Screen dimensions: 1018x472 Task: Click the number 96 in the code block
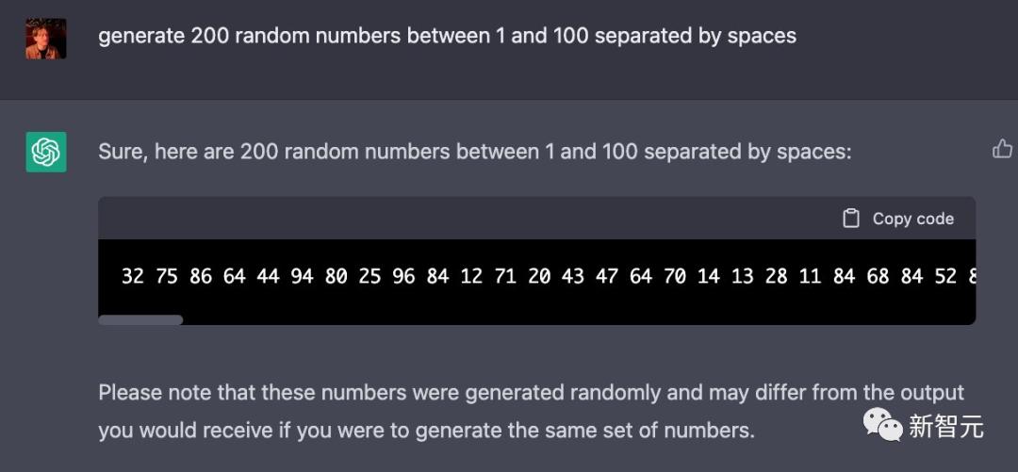(403, 276)
